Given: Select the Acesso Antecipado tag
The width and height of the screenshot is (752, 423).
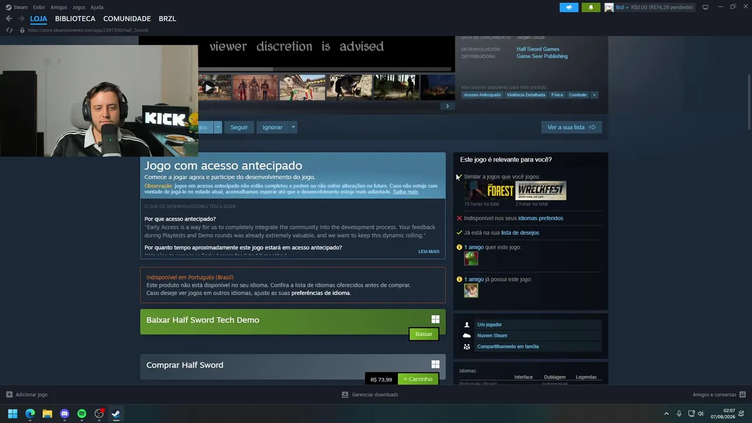Looking at the screenshot, I should (482, 95).
